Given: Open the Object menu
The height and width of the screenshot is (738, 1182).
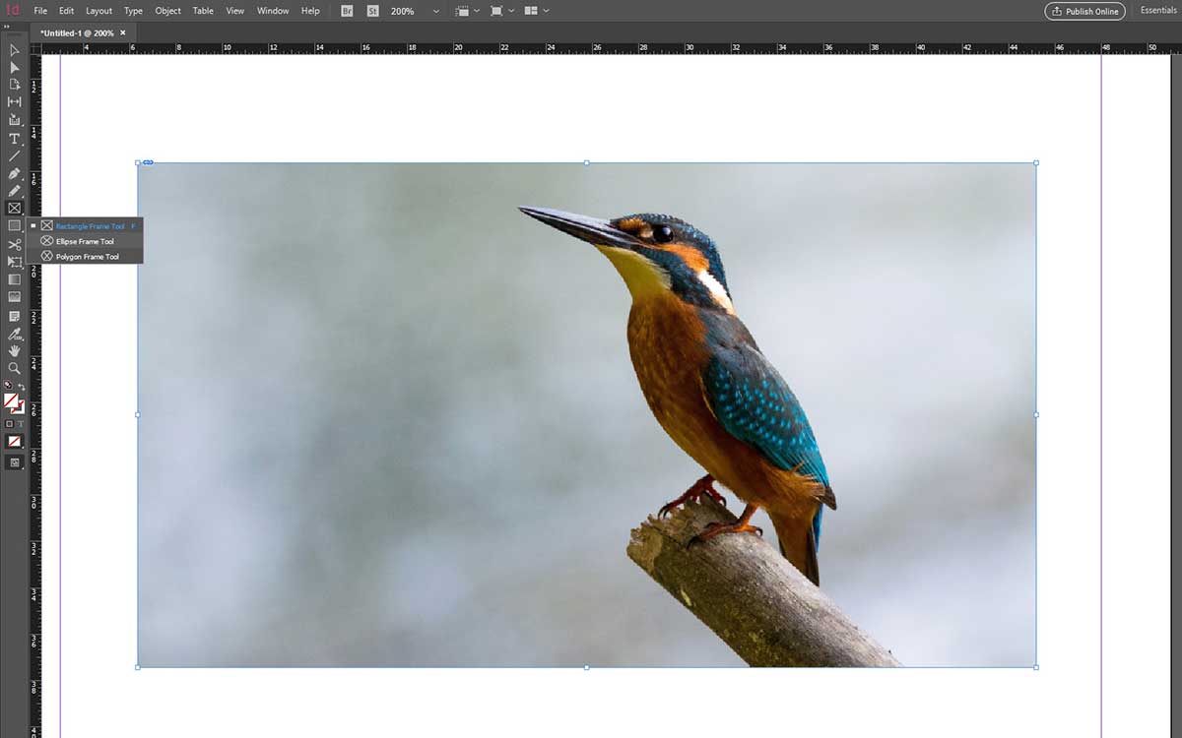Looking at the screenshot, I should 167,11.
